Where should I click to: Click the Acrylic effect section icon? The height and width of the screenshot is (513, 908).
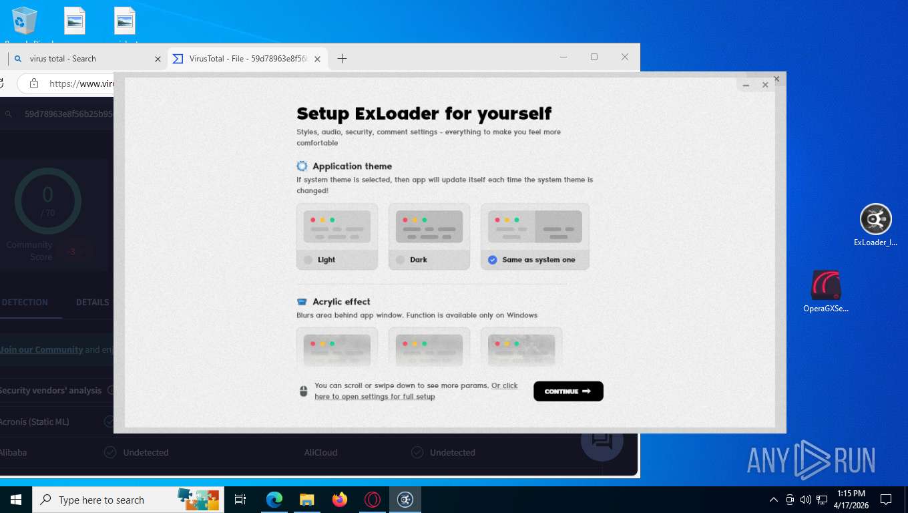[x=302, y=302]
